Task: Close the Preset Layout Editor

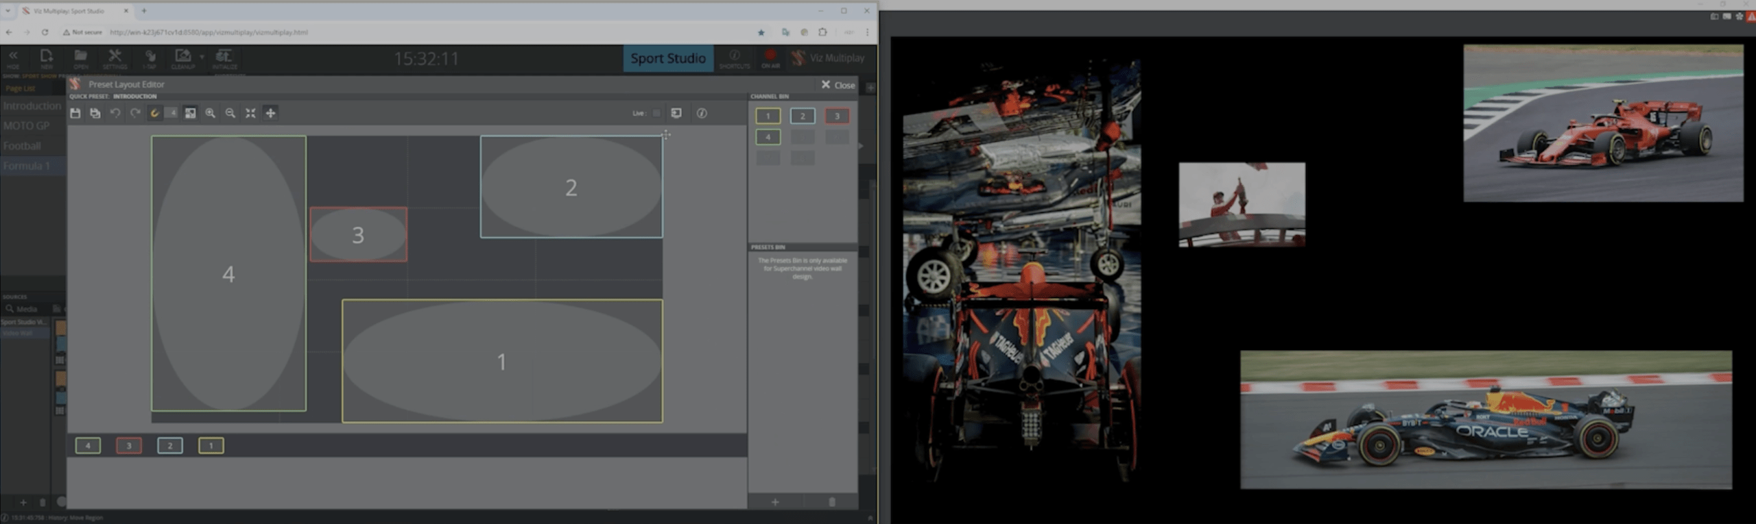Action: click(838, 85)
